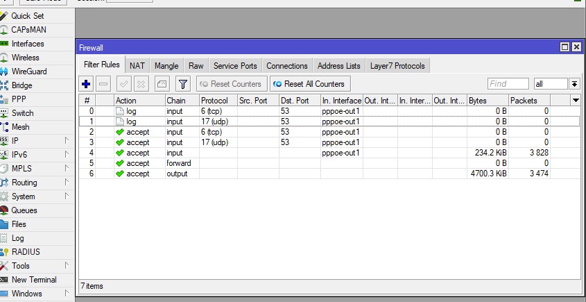Image resolution: width=586 pixels, height=302 pixels.
Task: Click the remove rule minus button
Action: (103, 84)
